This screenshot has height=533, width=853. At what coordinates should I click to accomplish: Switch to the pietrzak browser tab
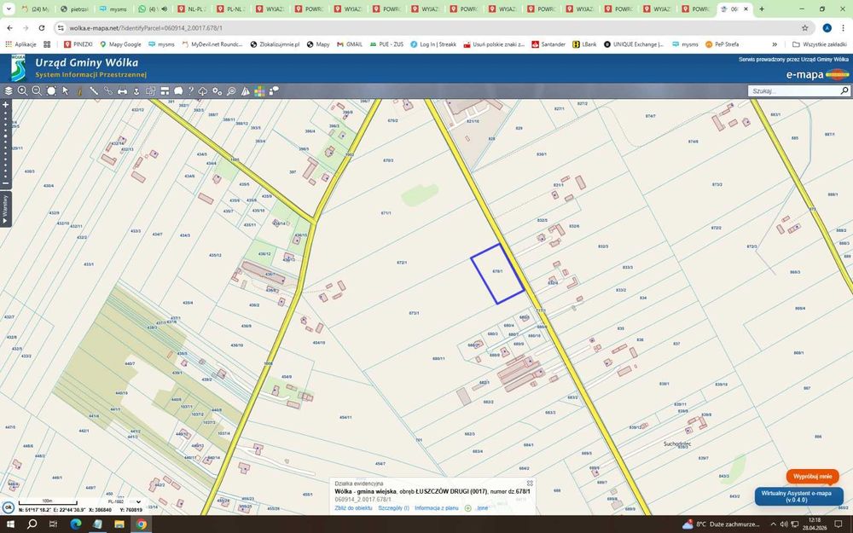(x=75, y=9)
